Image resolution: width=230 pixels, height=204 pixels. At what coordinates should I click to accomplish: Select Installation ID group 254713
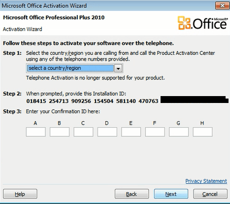59,101
